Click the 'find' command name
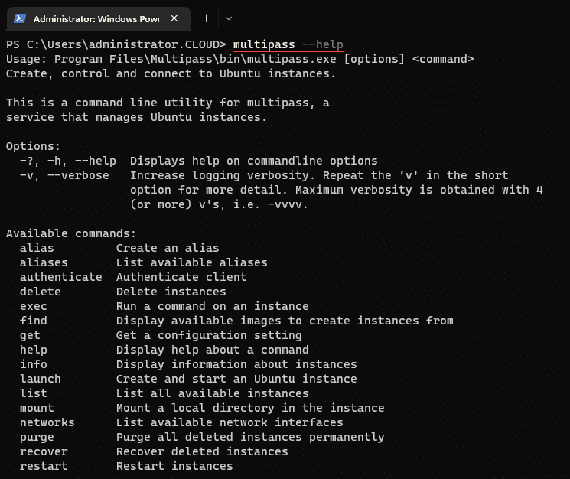The width and height of the screenshot is (570, 479). [34, 321]
